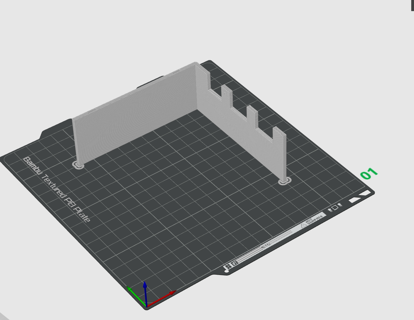Click the green plate number 01 label
This screenshot has width=414, height=320.
pos(369,174)
